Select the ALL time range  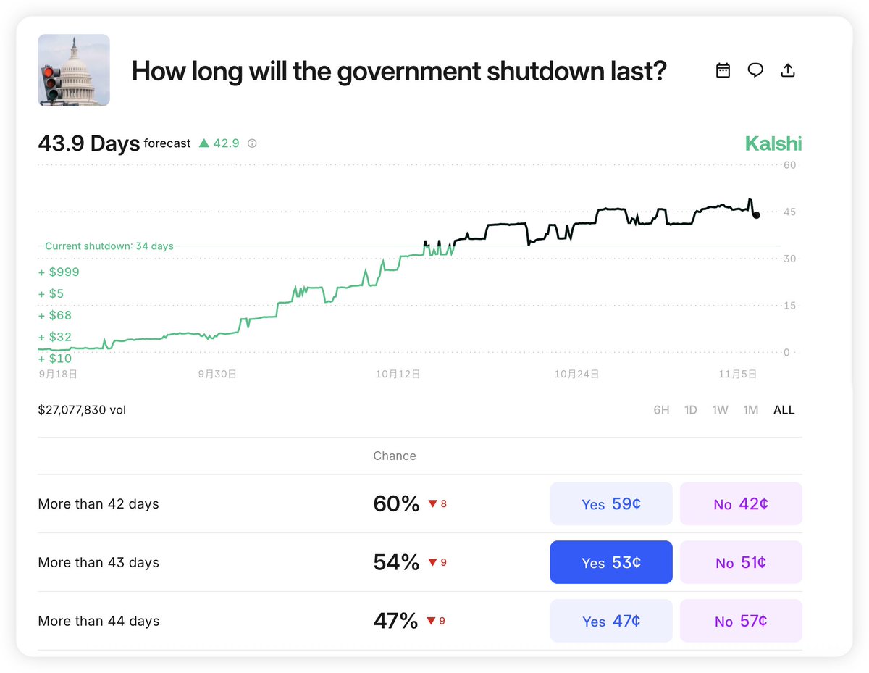click(784, 410)
